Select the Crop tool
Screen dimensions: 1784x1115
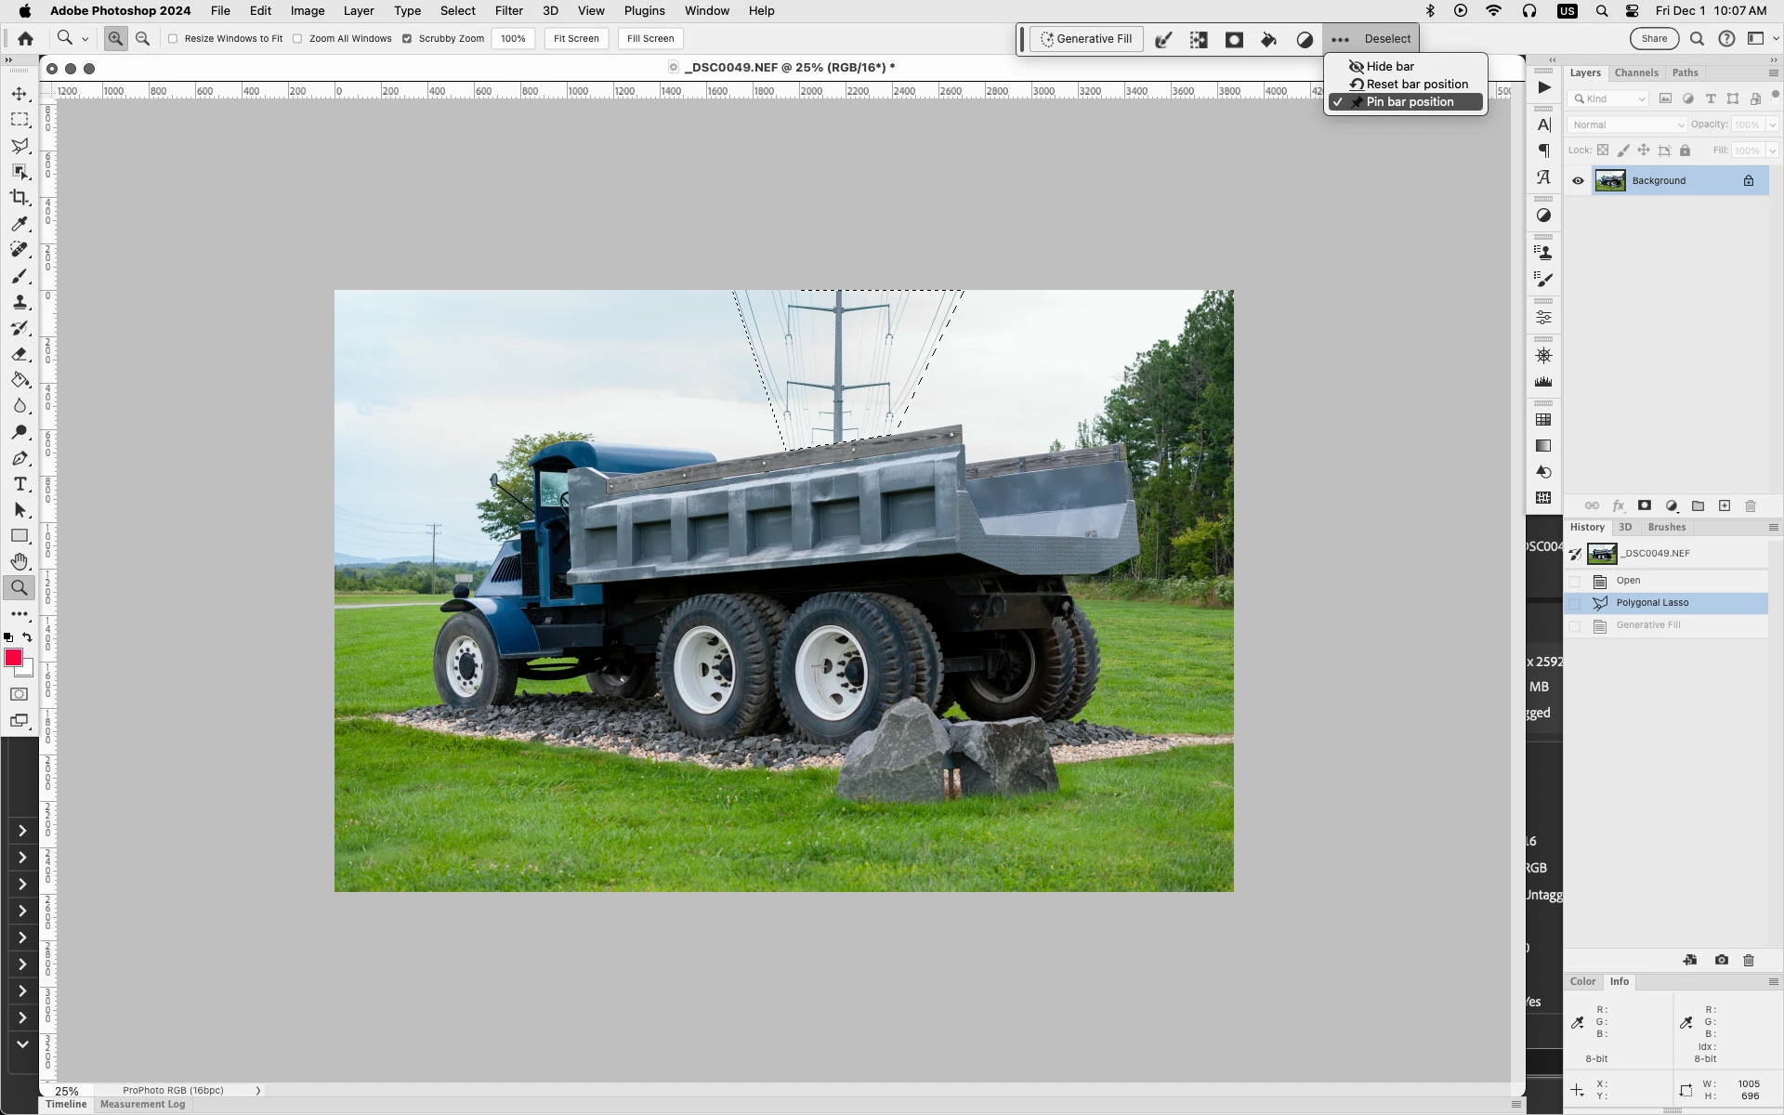click(20, 197)
